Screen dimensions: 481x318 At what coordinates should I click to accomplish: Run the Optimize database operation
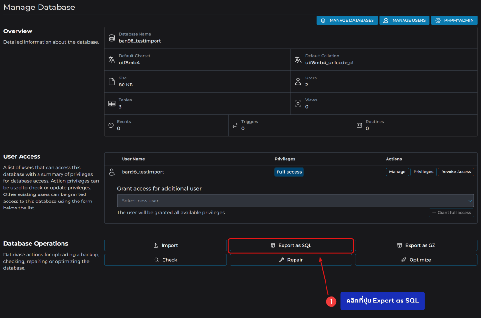(x=416, y=260)
